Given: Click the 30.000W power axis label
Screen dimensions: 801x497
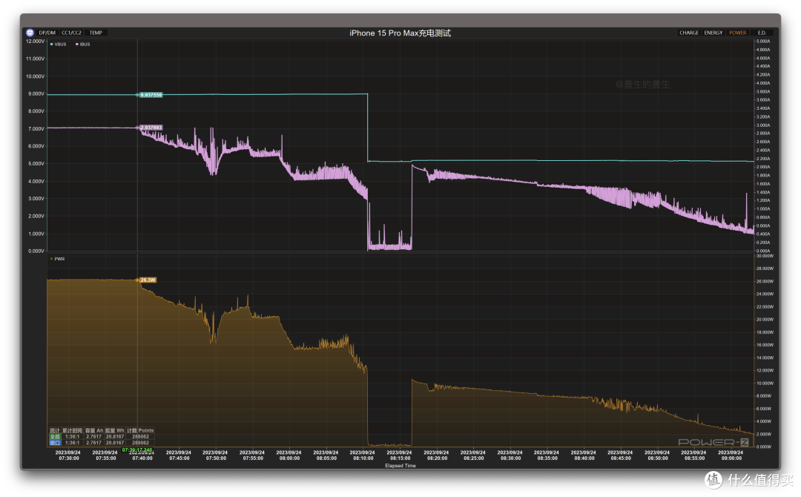Looking at the screenshot, I should [764, 256].
